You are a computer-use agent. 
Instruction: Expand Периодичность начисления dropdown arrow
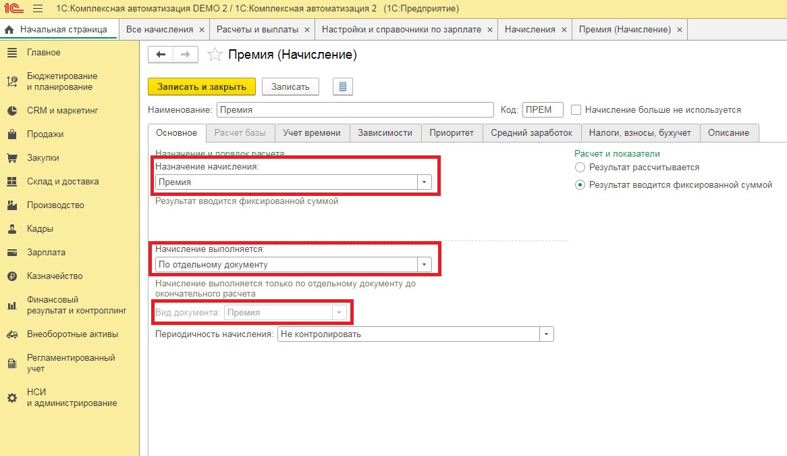pyautogui.click(x=547, y=334)
